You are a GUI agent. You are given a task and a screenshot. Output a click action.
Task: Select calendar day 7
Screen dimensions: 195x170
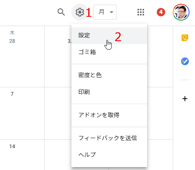click(x=12, y=94)
